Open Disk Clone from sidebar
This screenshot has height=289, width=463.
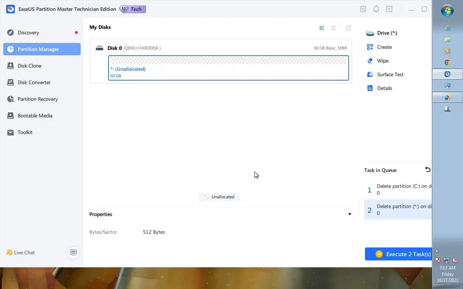coord(42,66)
